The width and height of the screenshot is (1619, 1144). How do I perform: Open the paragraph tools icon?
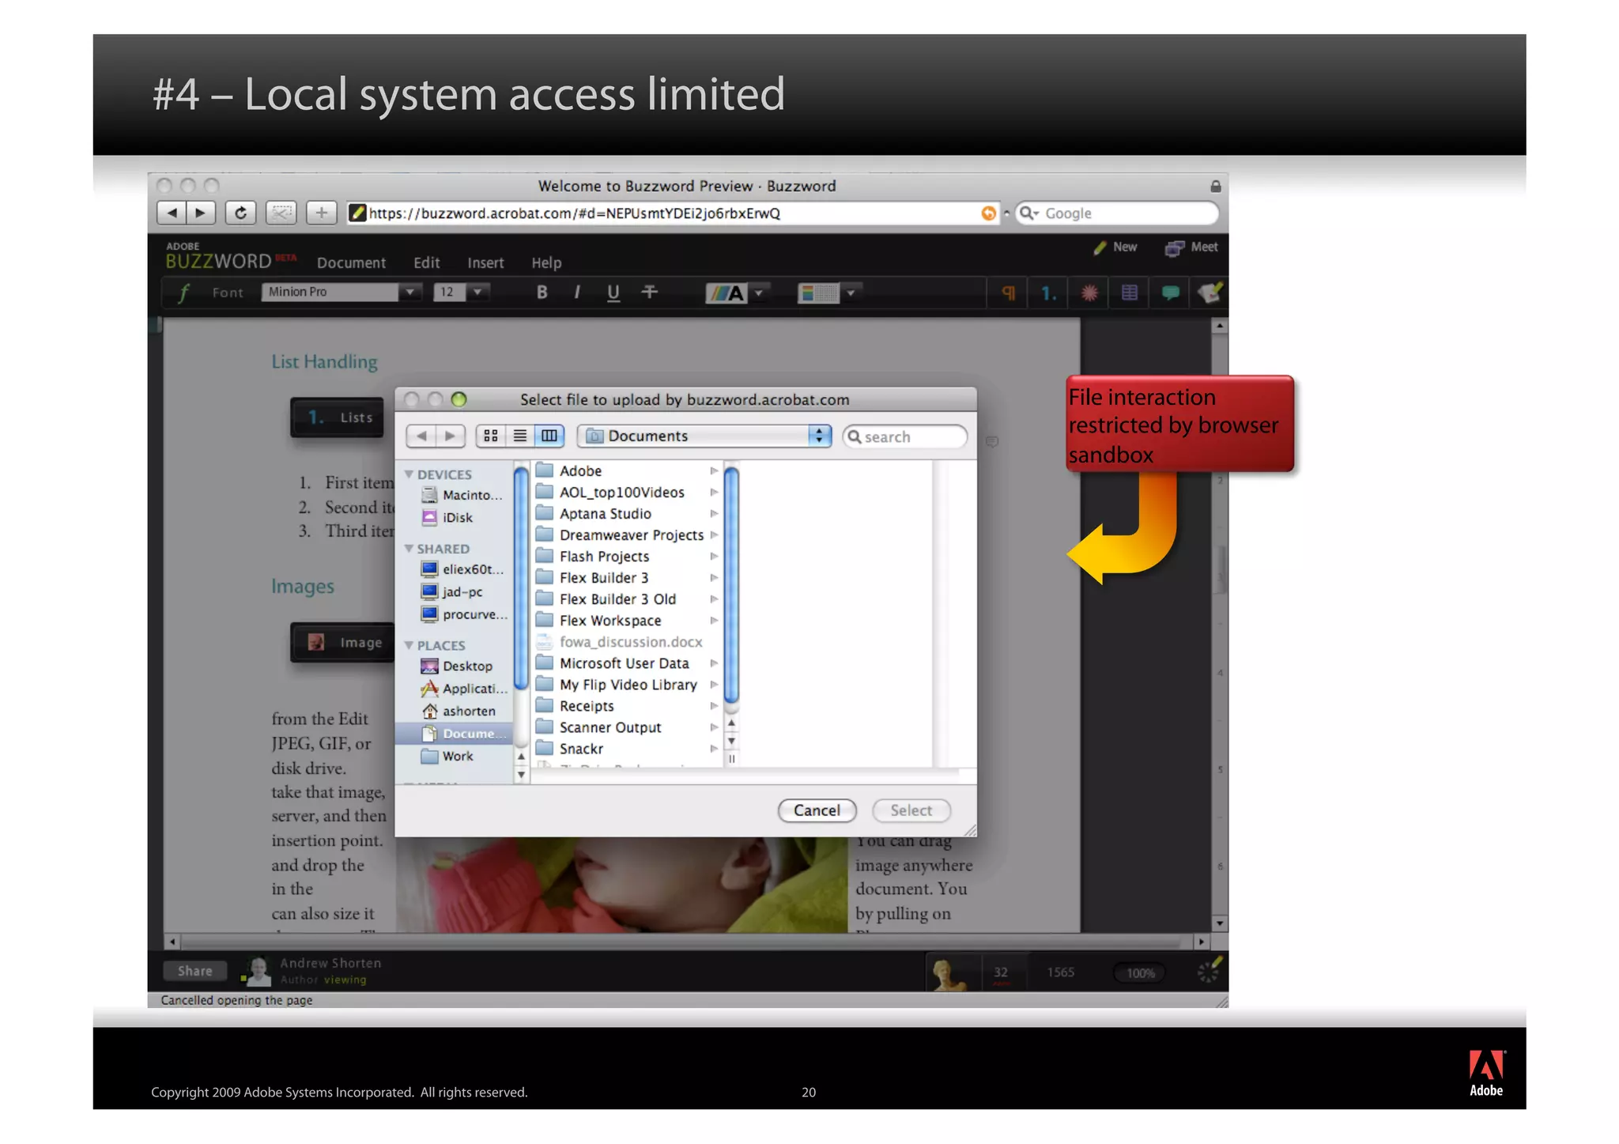tap(1009, 293)
